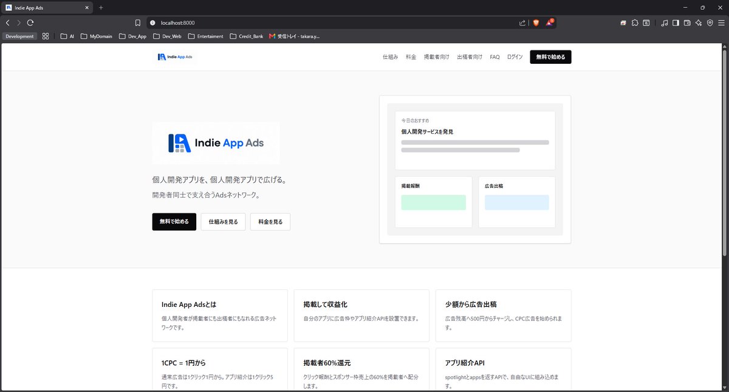Click the hero 無料で始める black button
729x392 pixels.
click(174, 222)
